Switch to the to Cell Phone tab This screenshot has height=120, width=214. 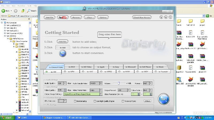(x=145, y=67)
